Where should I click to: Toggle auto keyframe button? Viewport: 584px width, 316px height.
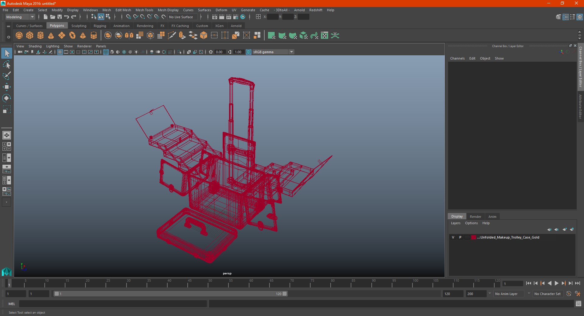pos(568,294)
